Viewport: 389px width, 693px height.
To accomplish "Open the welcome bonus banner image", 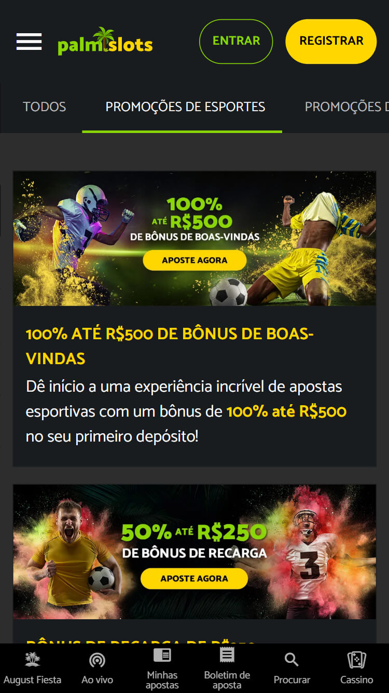I will [x=195, y=238].
